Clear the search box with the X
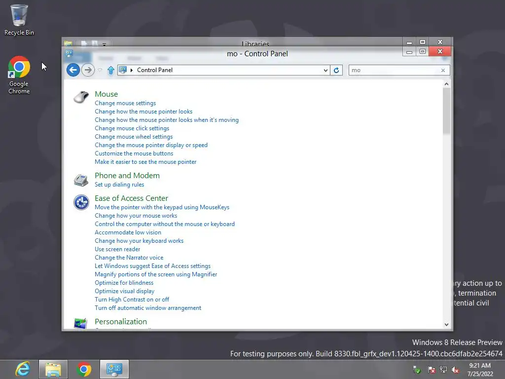The width and height of the screenshot is (505, 379). (443, 70)
